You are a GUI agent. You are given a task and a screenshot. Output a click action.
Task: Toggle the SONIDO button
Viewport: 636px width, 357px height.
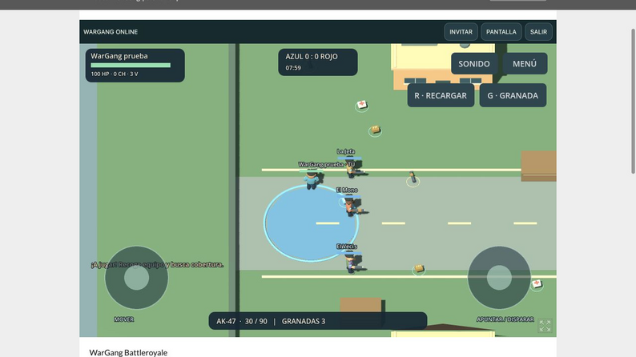(473, 63)
